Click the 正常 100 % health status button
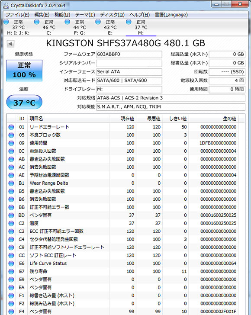 (24, 71)
